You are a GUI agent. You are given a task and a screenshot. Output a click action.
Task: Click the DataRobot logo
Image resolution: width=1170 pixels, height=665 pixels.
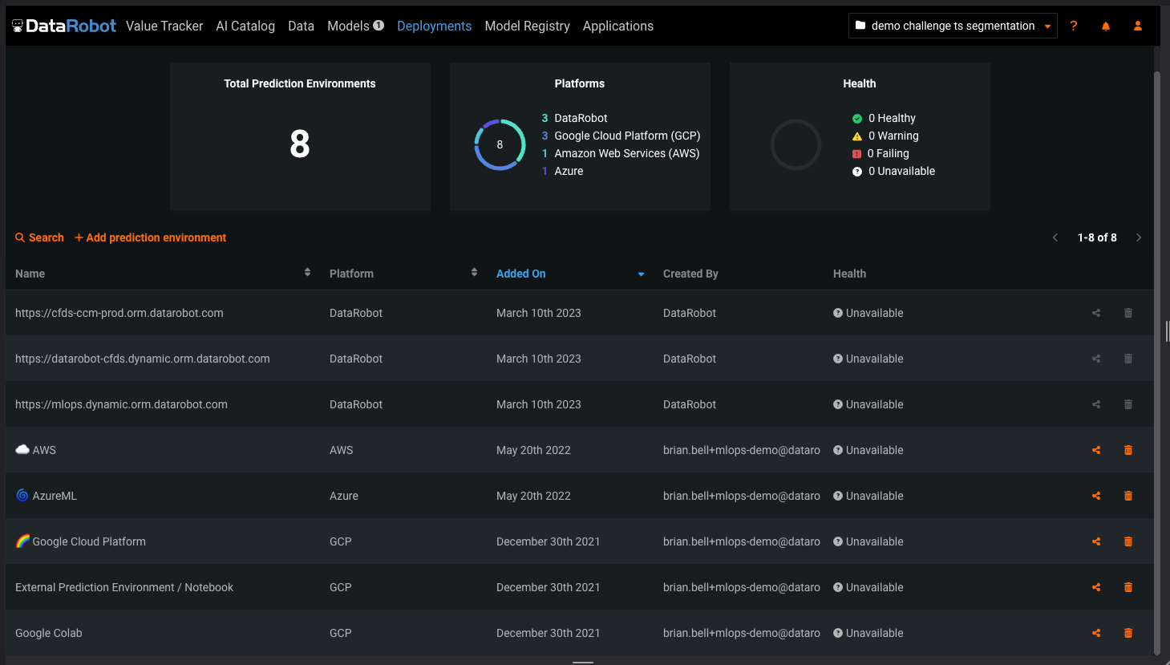64,26
